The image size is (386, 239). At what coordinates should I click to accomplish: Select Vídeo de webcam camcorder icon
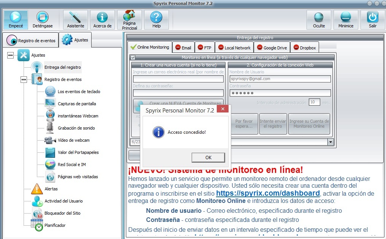(x=50, y=140)
